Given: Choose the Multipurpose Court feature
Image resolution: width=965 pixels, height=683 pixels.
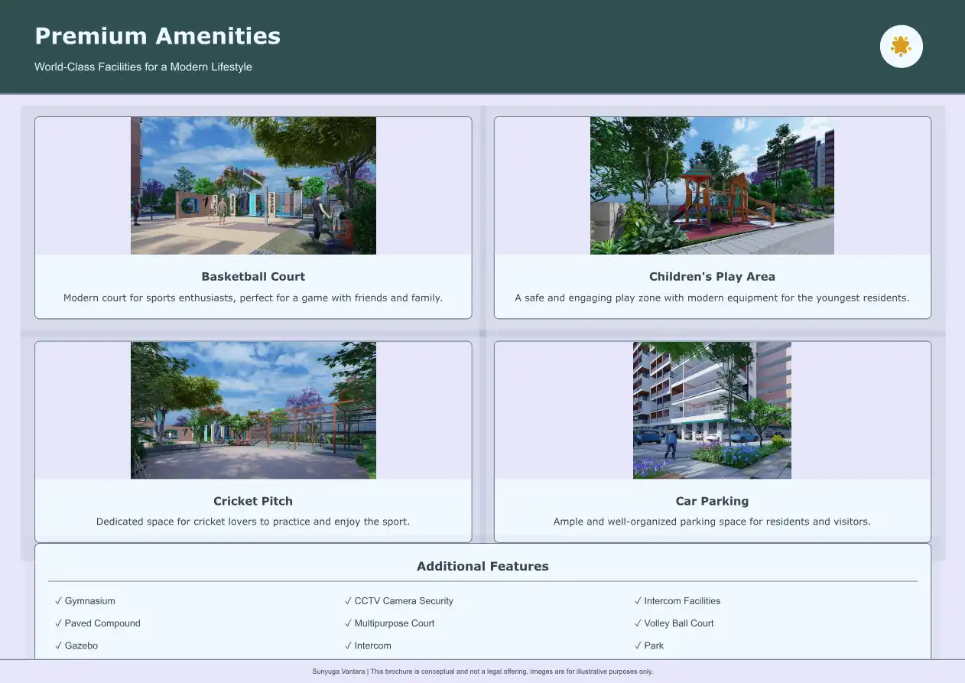Looking at the screenshot, I should [x=390, y=623].
